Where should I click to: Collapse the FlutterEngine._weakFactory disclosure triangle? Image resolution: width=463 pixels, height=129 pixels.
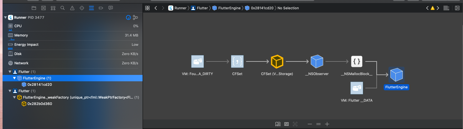click(x=14, y=97)
